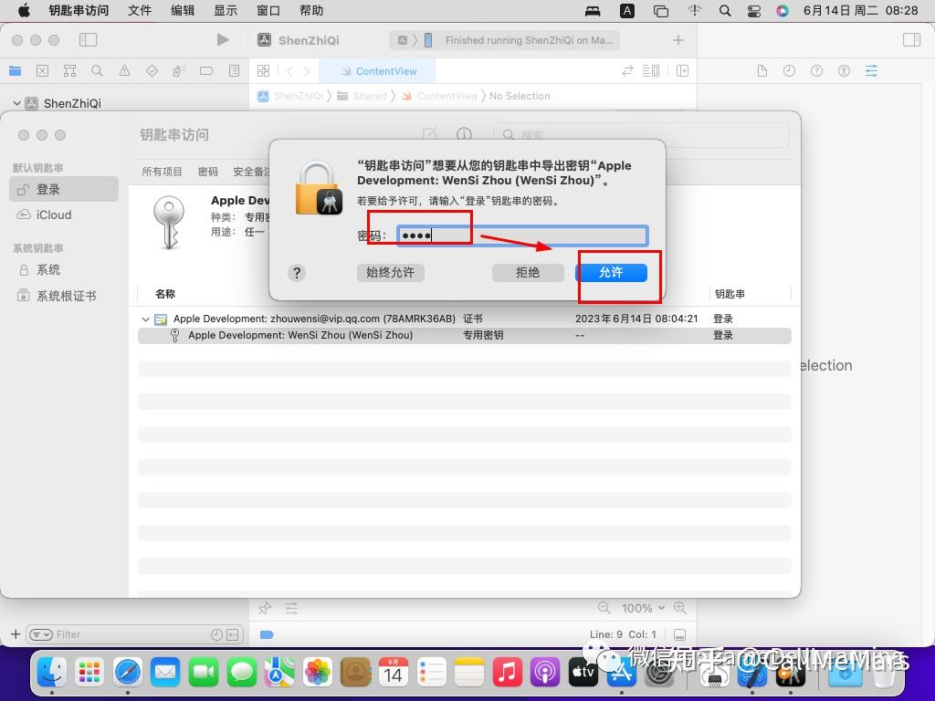Open the history inspector clock icon
This screenshot has height=701, width=935.
point(790,71)
